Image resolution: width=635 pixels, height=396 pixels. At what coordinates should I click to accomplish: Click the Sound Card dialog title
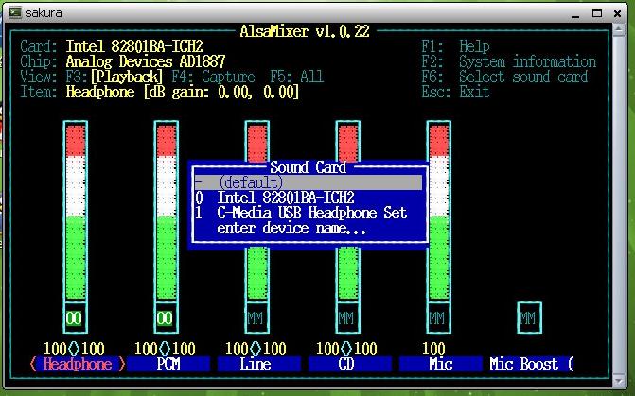coord(309,167)
